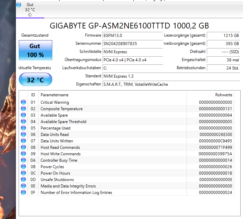This screenshot has height=219, width=243.
Task: Click the 32 °C temperature button
Action: (36, 79)
